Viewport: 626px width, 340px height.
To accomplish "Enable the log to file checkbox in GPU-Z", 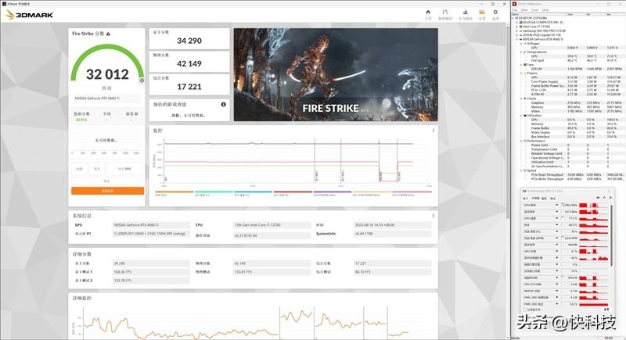I will pyautogui.click(x=526, y=310).
